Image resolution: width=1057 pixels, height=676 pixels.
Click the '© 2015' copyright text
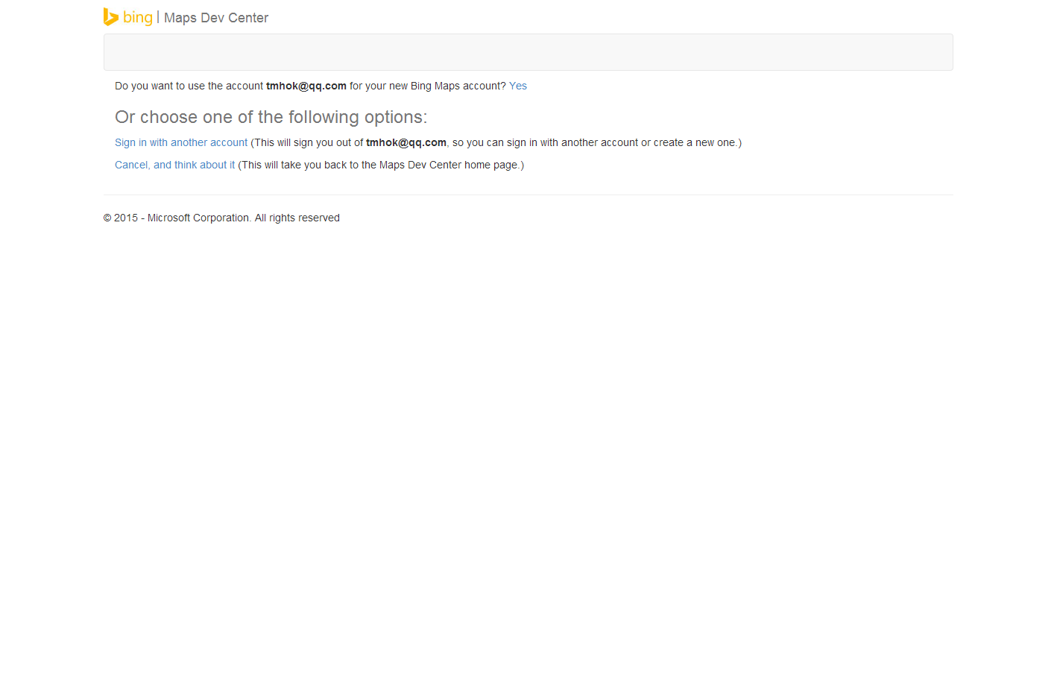coord(121,218)
